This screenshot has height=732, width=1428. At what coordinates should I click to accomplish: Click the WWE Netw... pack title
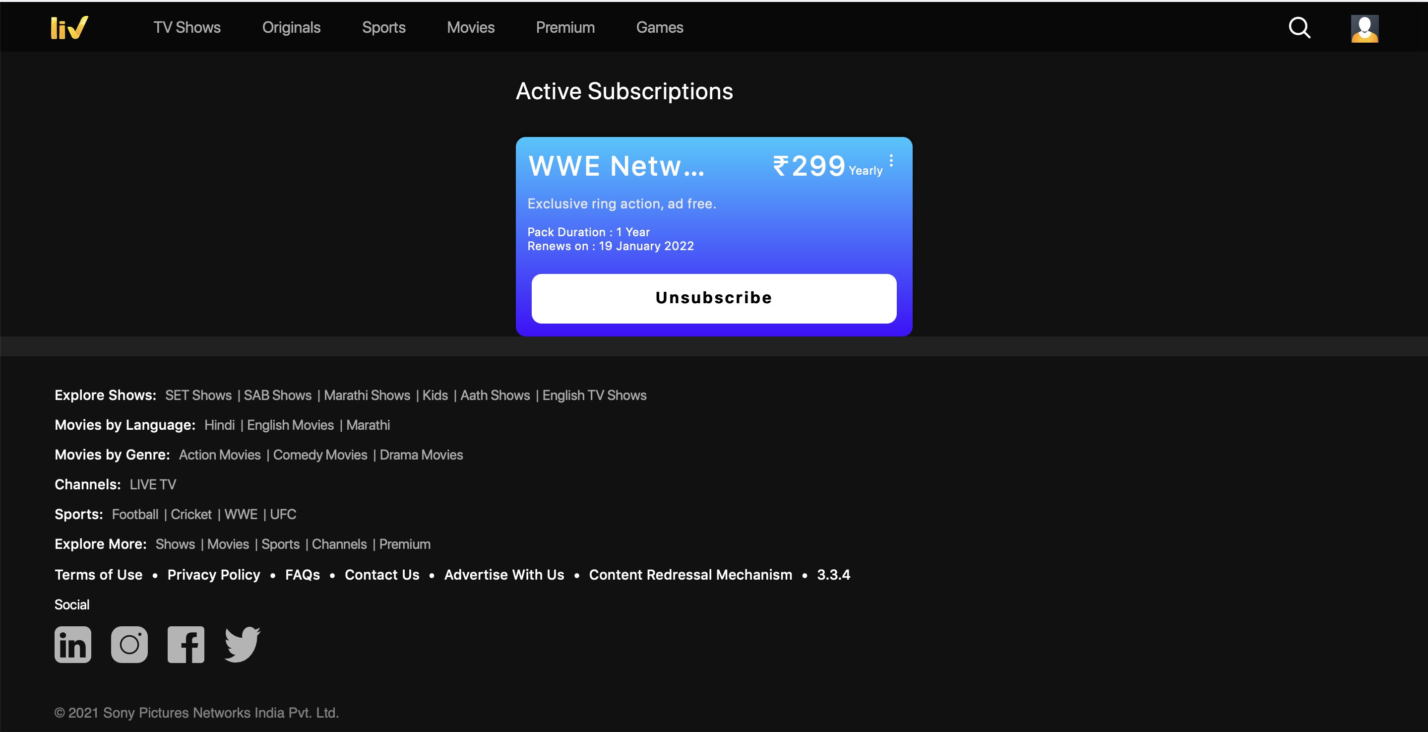pos(617,166)
